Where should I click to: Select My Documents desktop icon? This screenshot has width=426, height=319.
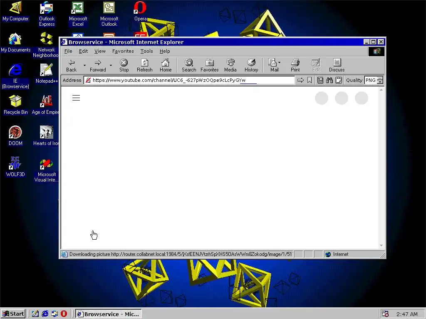pos(15,43)
